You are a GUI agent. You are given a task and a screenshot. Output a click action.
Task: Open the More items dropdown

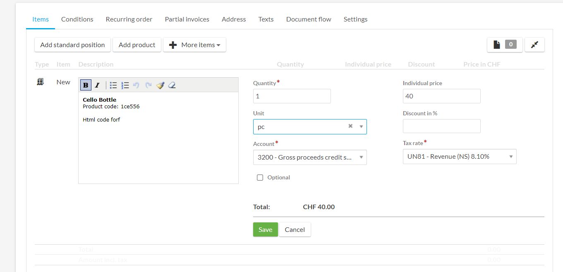pyautogui.click(x=194, y=45)
